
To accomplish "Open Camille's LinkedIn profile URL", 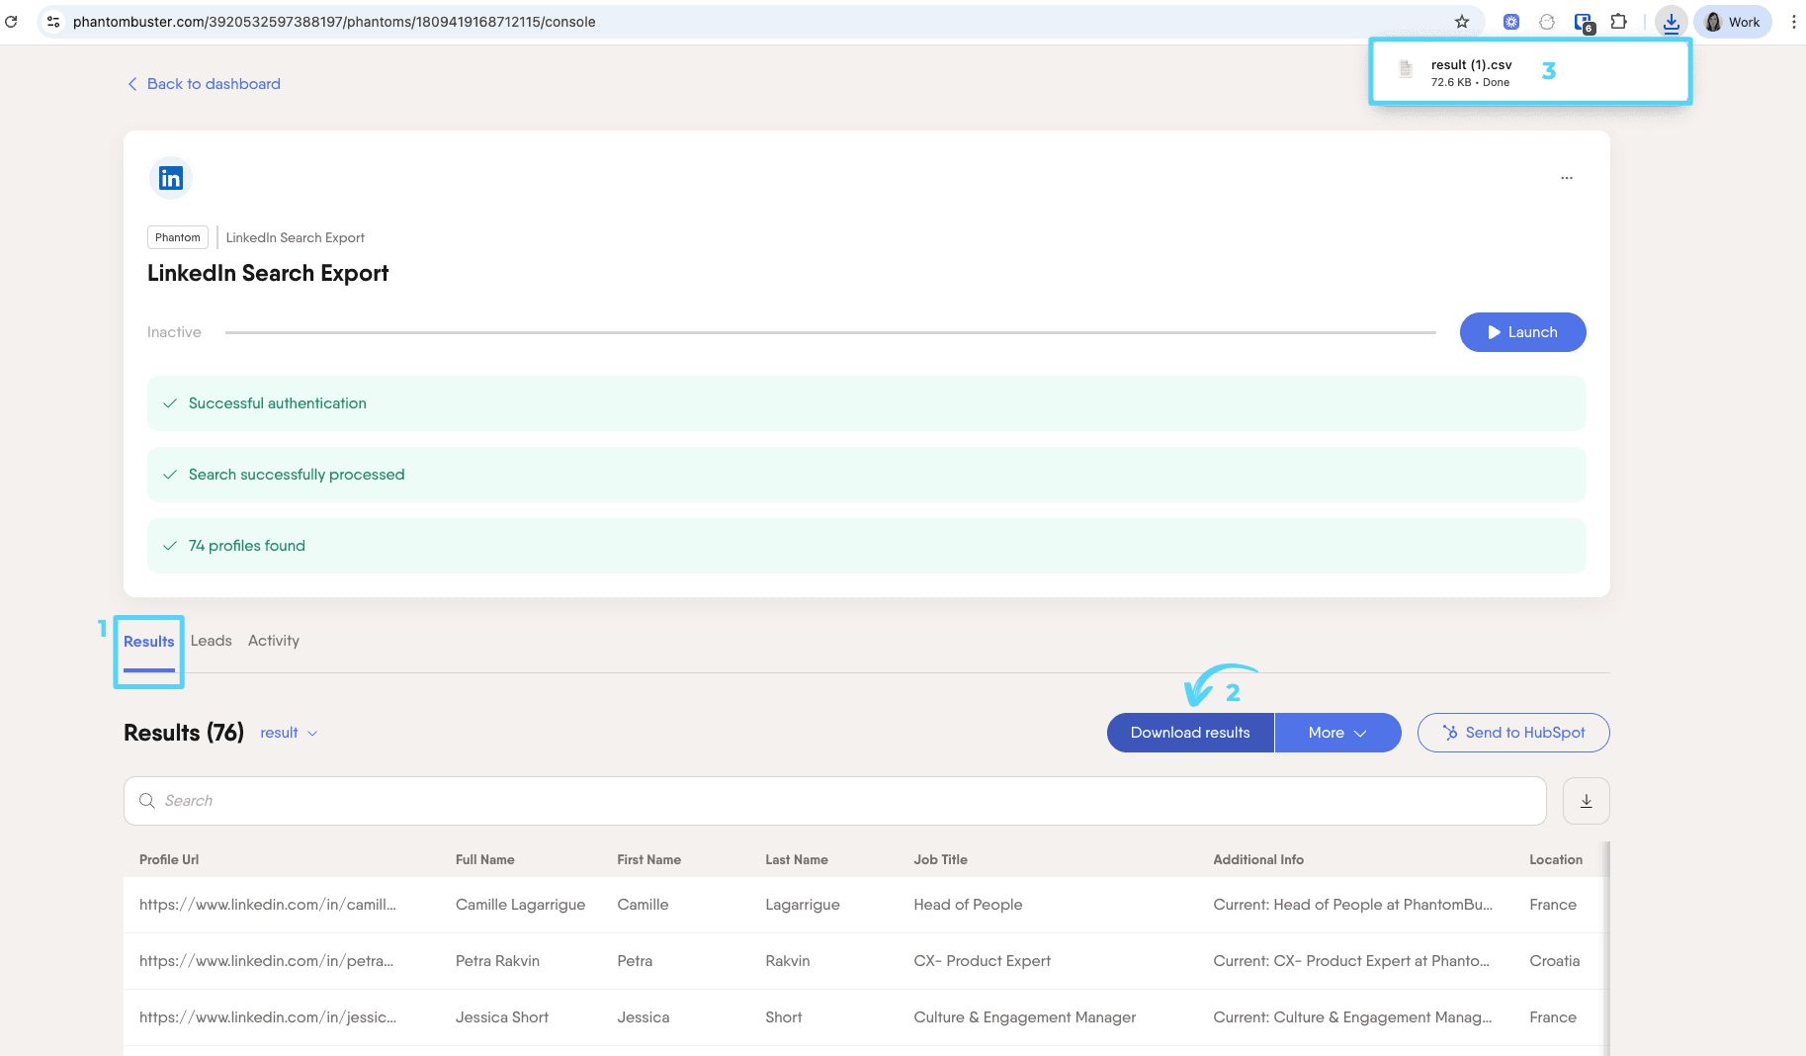I will point(268,905).
